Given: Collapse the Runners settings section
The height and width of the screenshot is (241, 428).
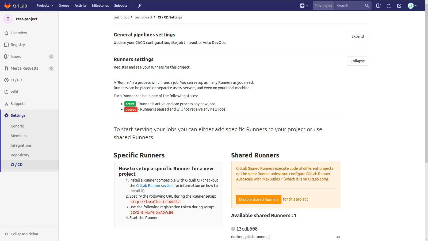Looking at the screenshot, I should pos(357,61).
